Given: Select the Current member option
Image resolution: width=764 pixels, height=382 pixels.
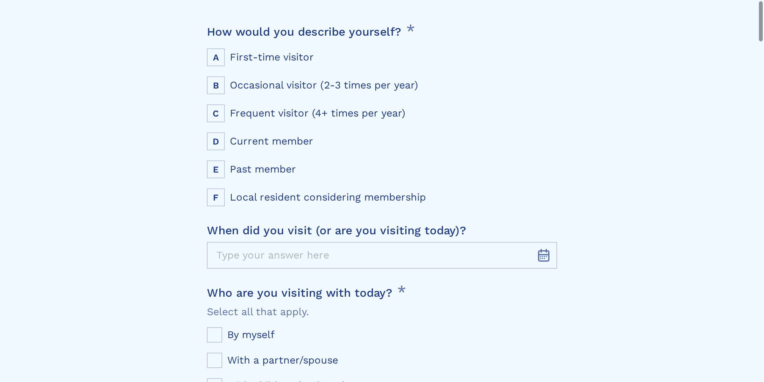Looking at the screenshot, I should pos(271,141).
